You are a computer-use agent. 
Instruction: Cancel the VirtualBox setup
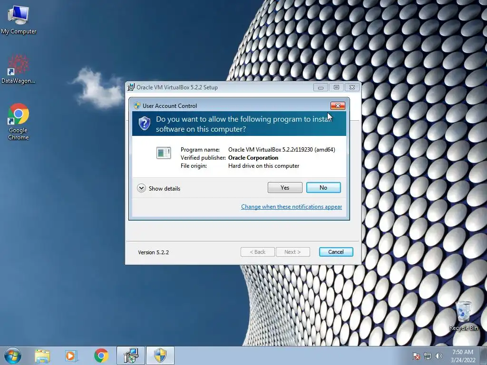[336, 252]
